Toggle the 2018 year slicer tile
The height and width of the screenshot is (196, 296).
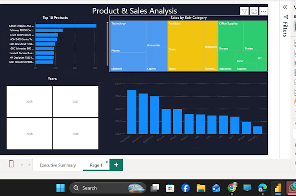click(x=75, y=134)
